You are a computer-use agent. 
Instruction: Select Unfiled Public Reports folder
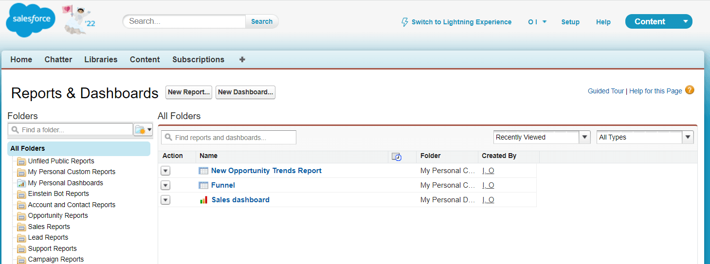pos(61,161)
